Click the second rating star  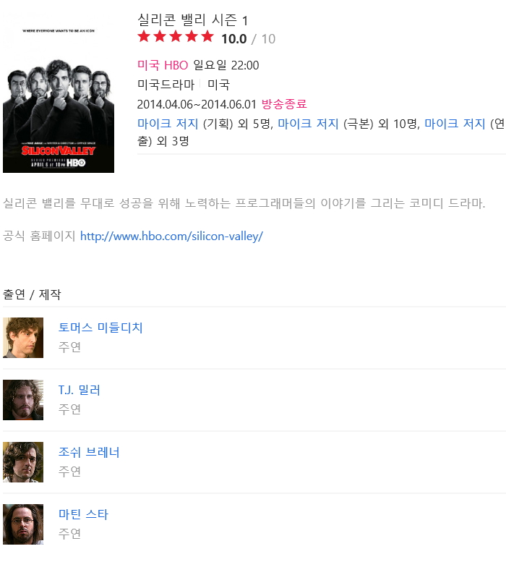pyautogui.click(x=160, y=36)
